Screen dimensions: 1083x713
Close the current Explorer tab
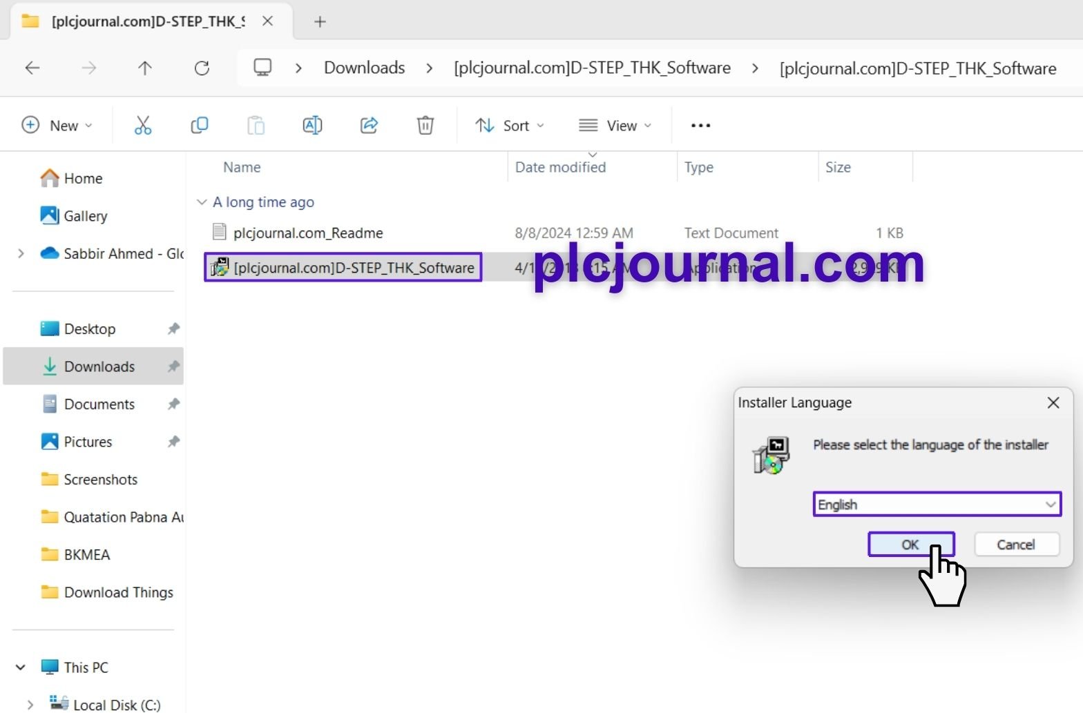268,21
